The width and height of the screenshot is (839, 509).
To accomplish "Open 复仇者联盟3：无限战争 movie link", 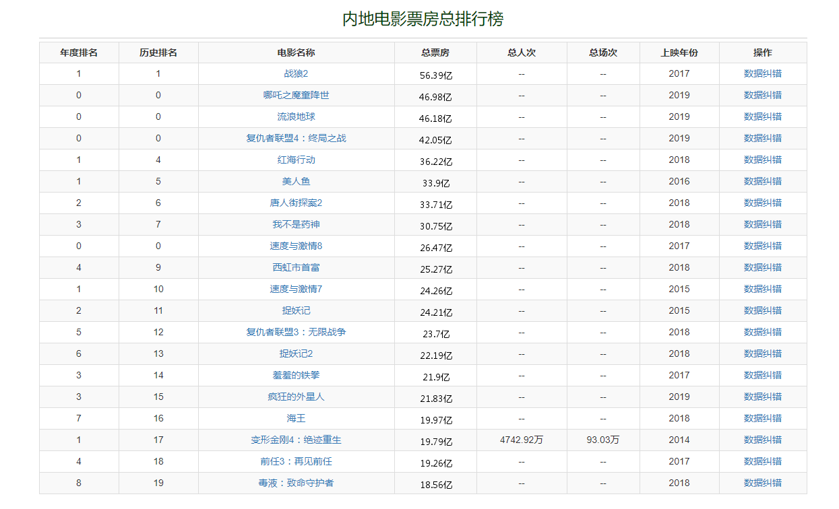I will 296,333.
